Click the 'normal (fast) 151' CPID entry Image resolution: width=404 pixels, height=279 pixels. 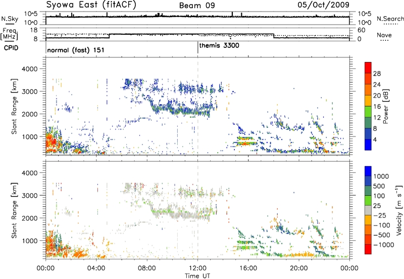[x=76, y=50]
